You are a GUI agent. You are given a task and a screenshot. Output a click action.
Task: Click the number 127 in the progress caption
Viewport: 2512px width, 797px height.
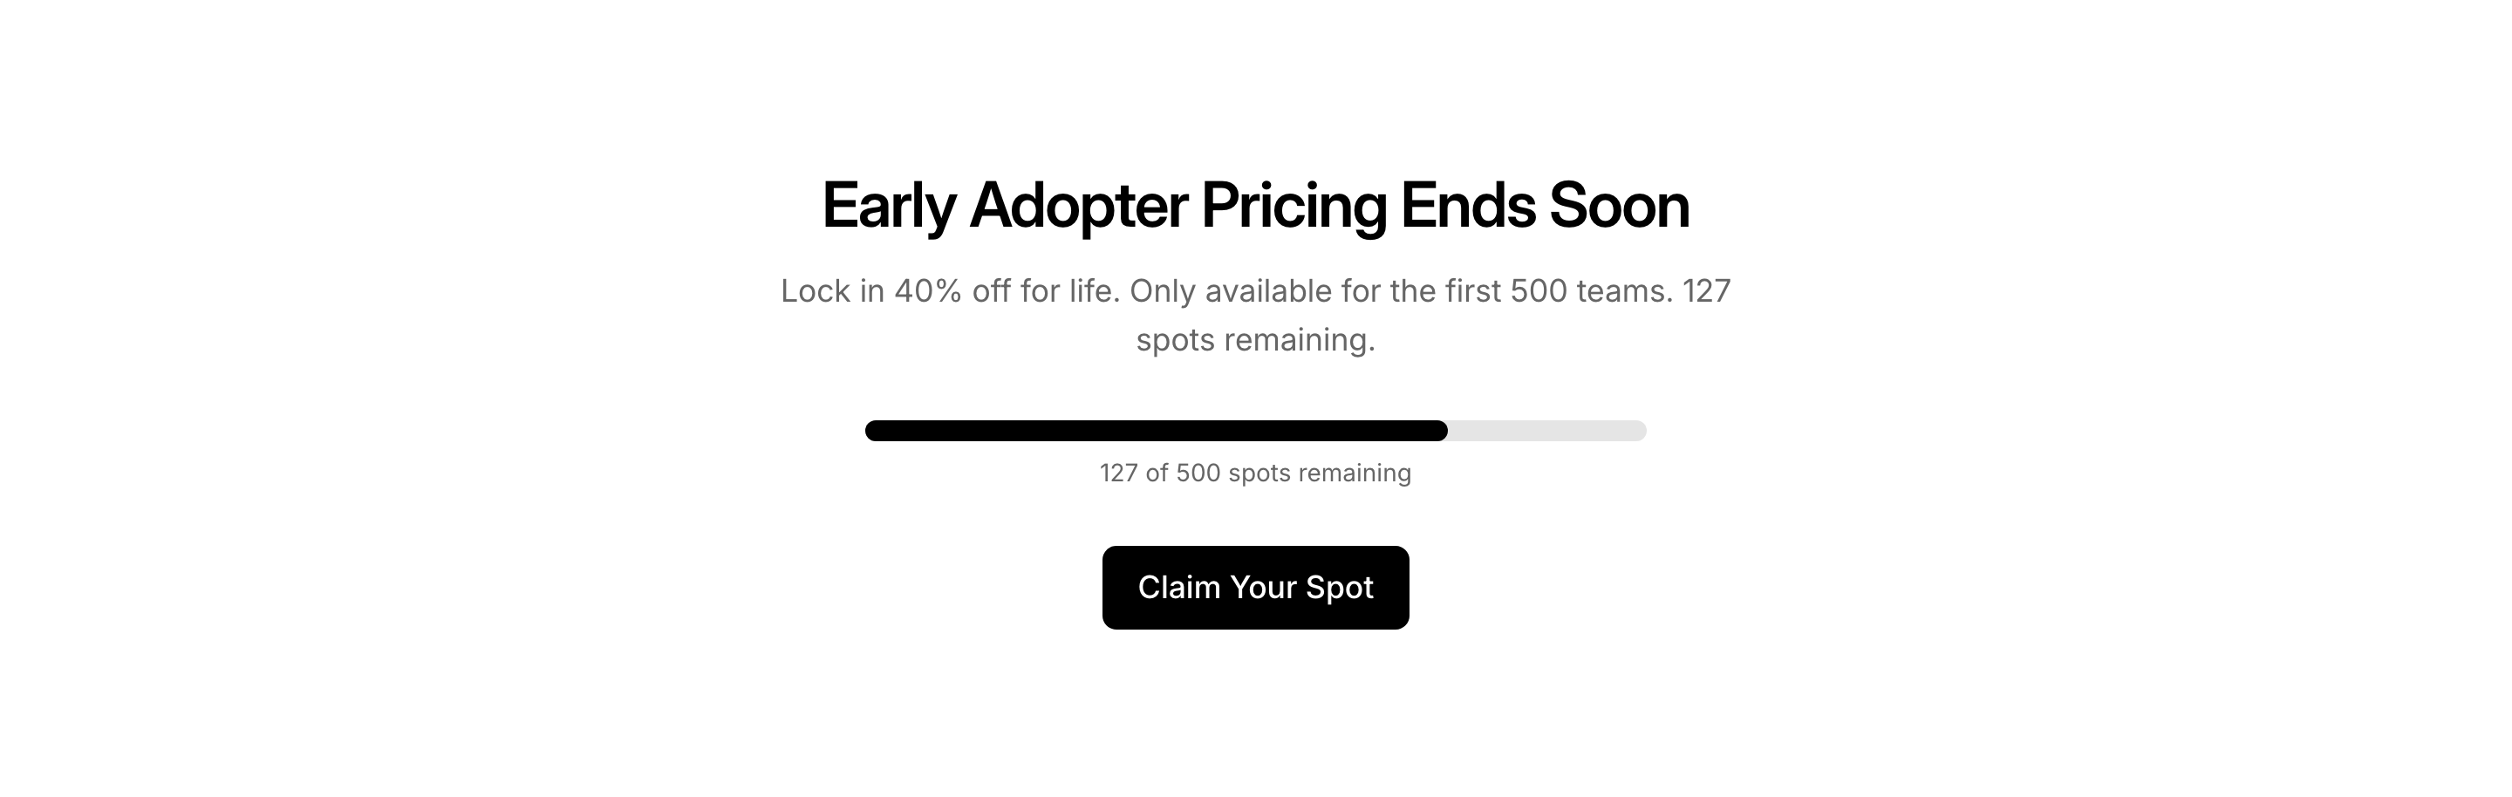(1118, 473)
